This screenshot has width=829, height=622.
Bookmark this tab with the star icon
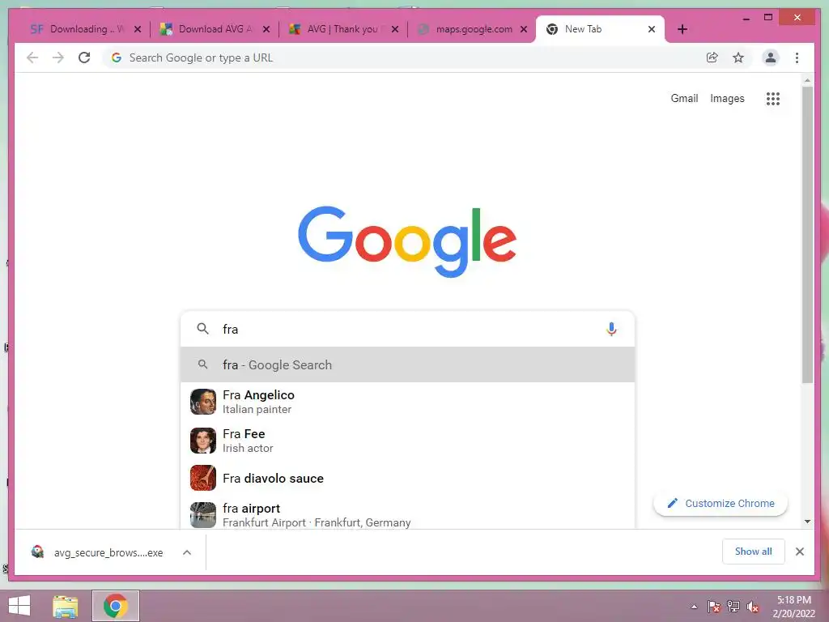pos(738,58)
